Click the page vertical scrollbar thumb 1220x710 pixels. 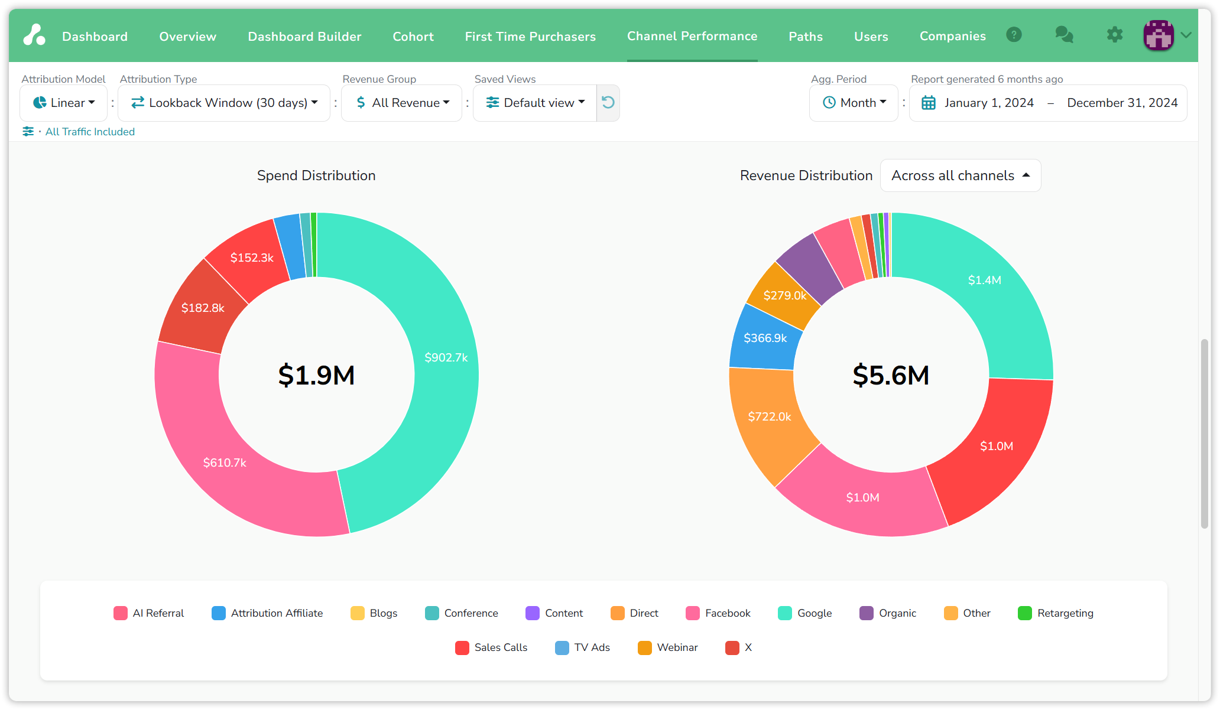tap(1205, 434)
